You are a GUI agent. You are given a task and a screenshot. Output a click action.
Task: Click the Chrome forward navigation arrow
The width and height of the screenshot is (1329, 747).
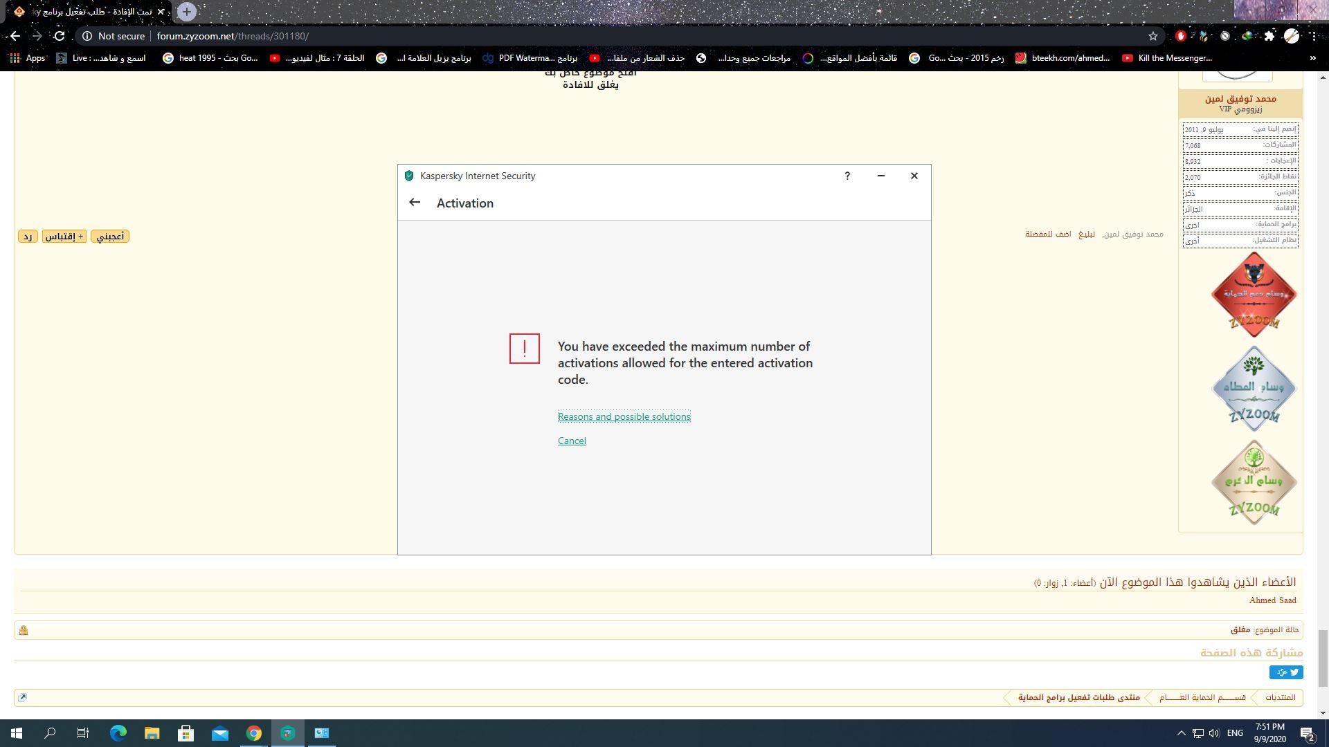[x=37, y=36]
